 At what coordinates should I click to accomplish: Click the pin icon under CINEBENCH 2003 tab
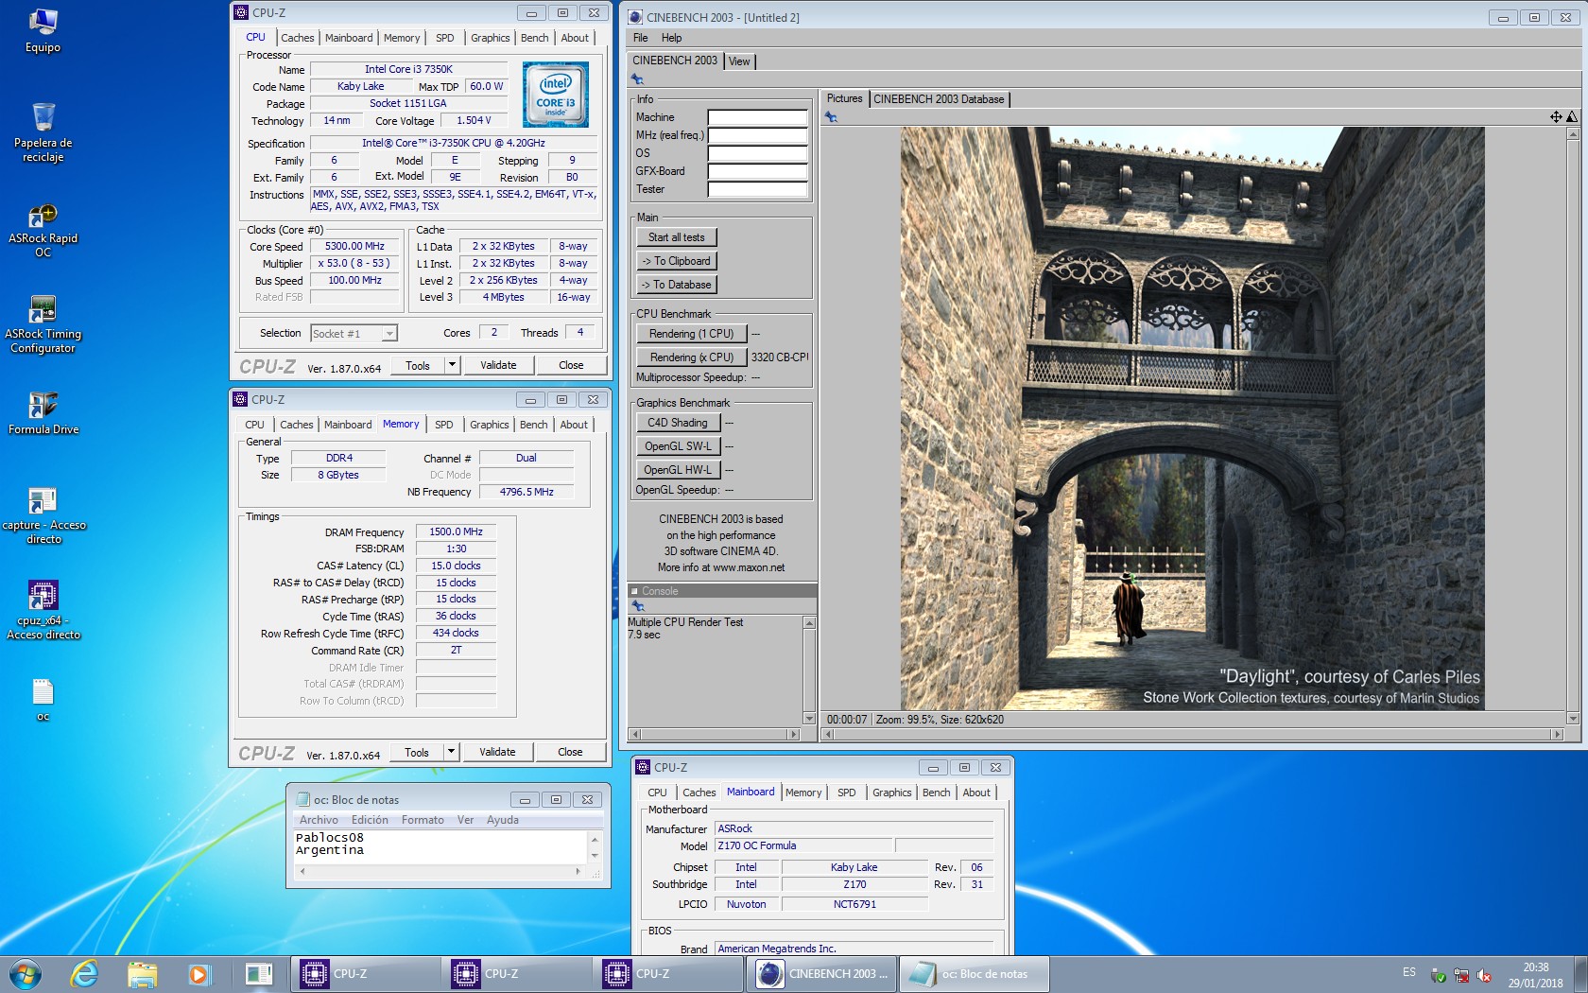pyautogui.click(x=637, y=79)
